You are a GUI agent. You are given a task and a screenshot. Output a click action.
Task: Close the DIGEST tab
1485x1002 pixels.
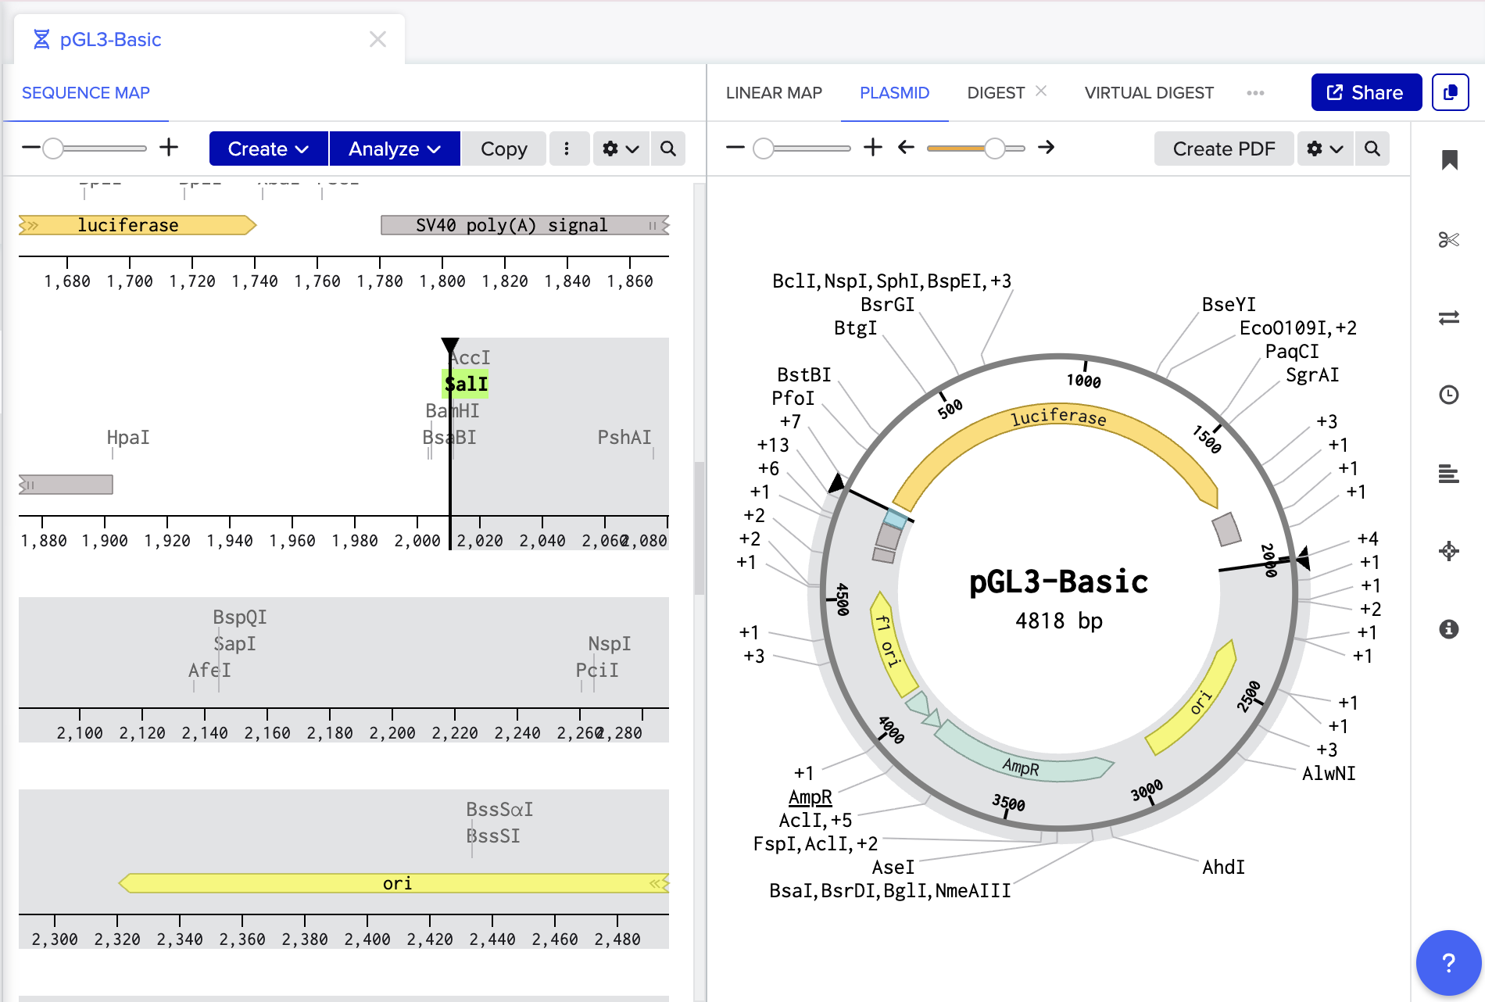tap(1041, 91)
